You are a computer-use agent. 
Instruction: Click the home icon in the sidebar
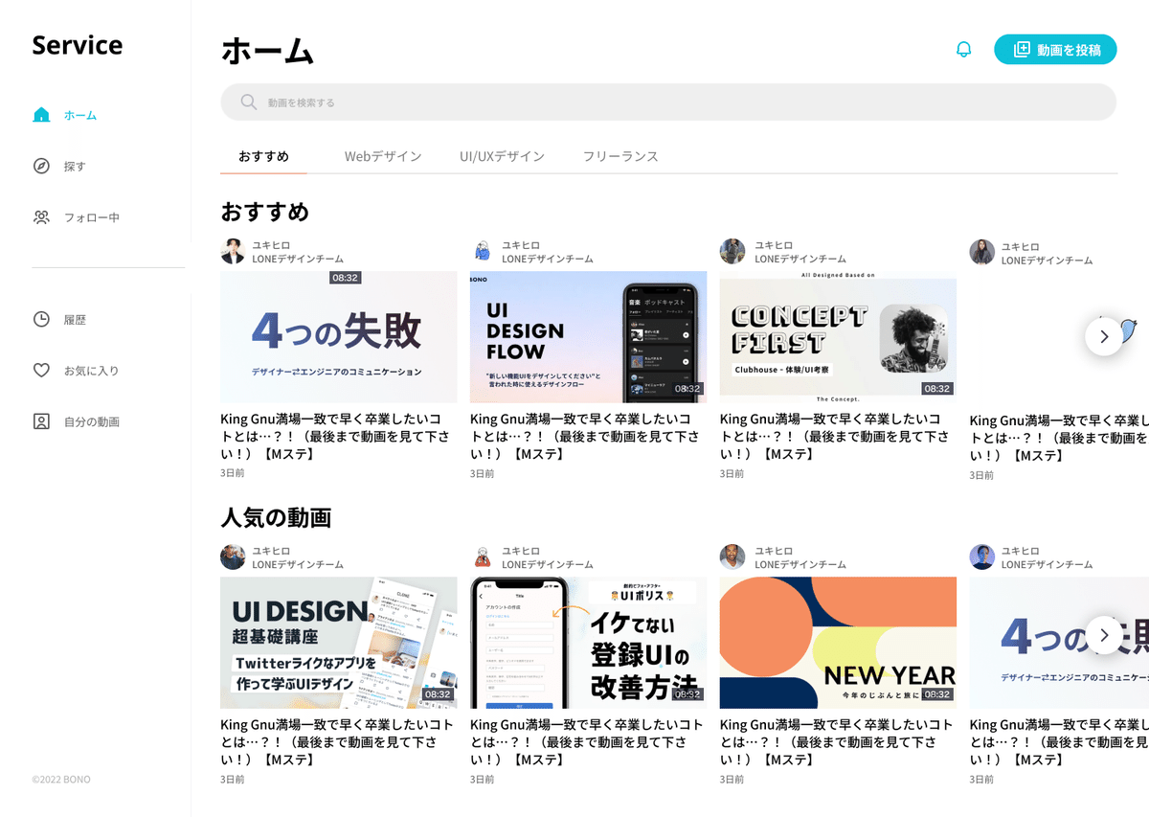(41, 115)
